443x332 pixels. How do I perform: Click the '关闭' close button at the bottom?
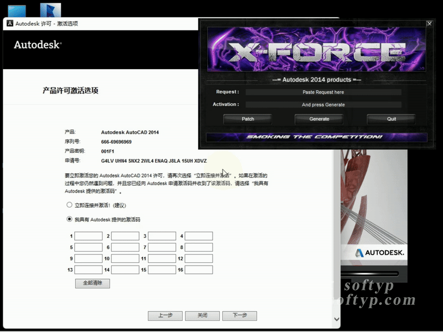click(202, 316)
